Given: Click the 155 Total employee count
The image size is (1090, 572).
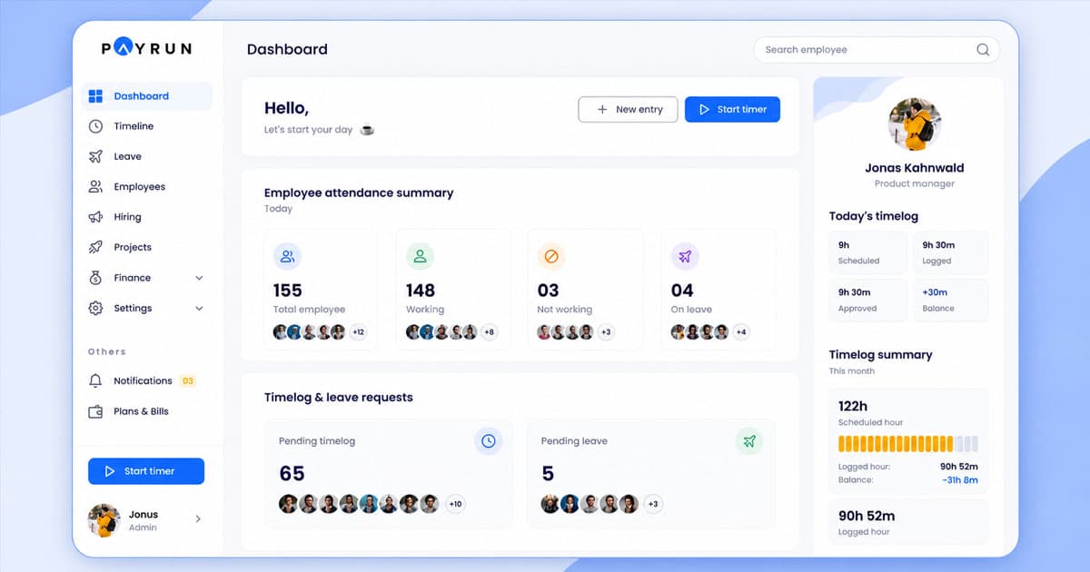Looking at the screenshot, I should click(288, 291).
